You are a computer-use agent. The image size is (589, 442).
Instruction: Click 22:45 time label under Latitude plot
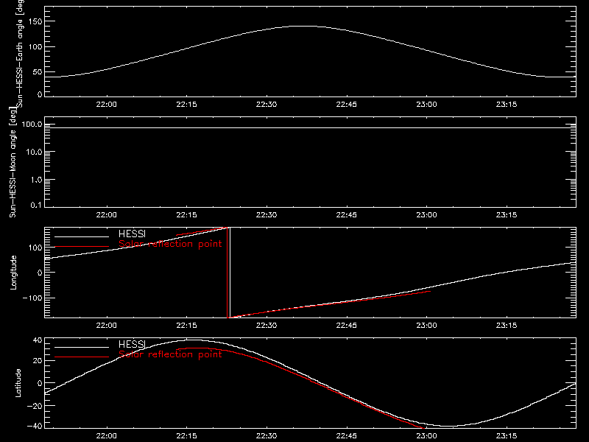(x=346, y=436)
